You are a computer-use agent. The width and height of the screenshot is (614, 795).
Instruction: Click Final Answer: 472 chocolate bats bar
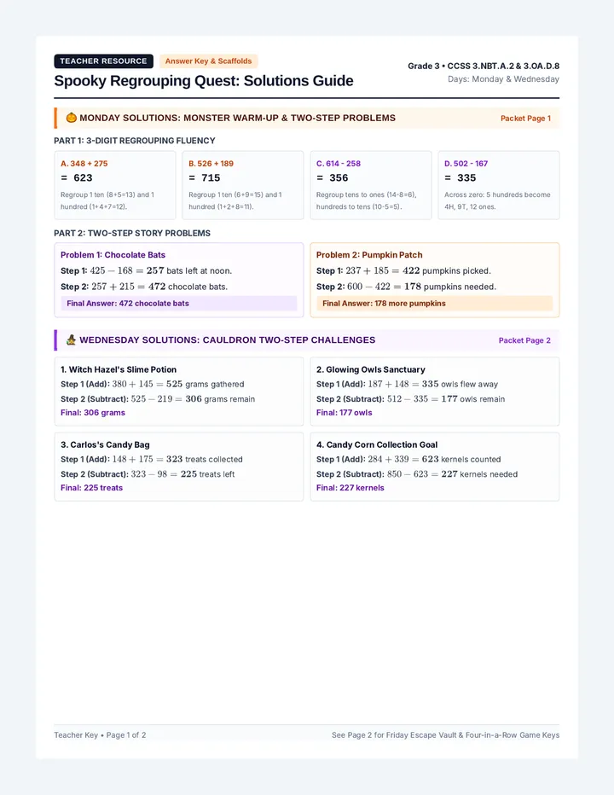click(x=178, y=303)
